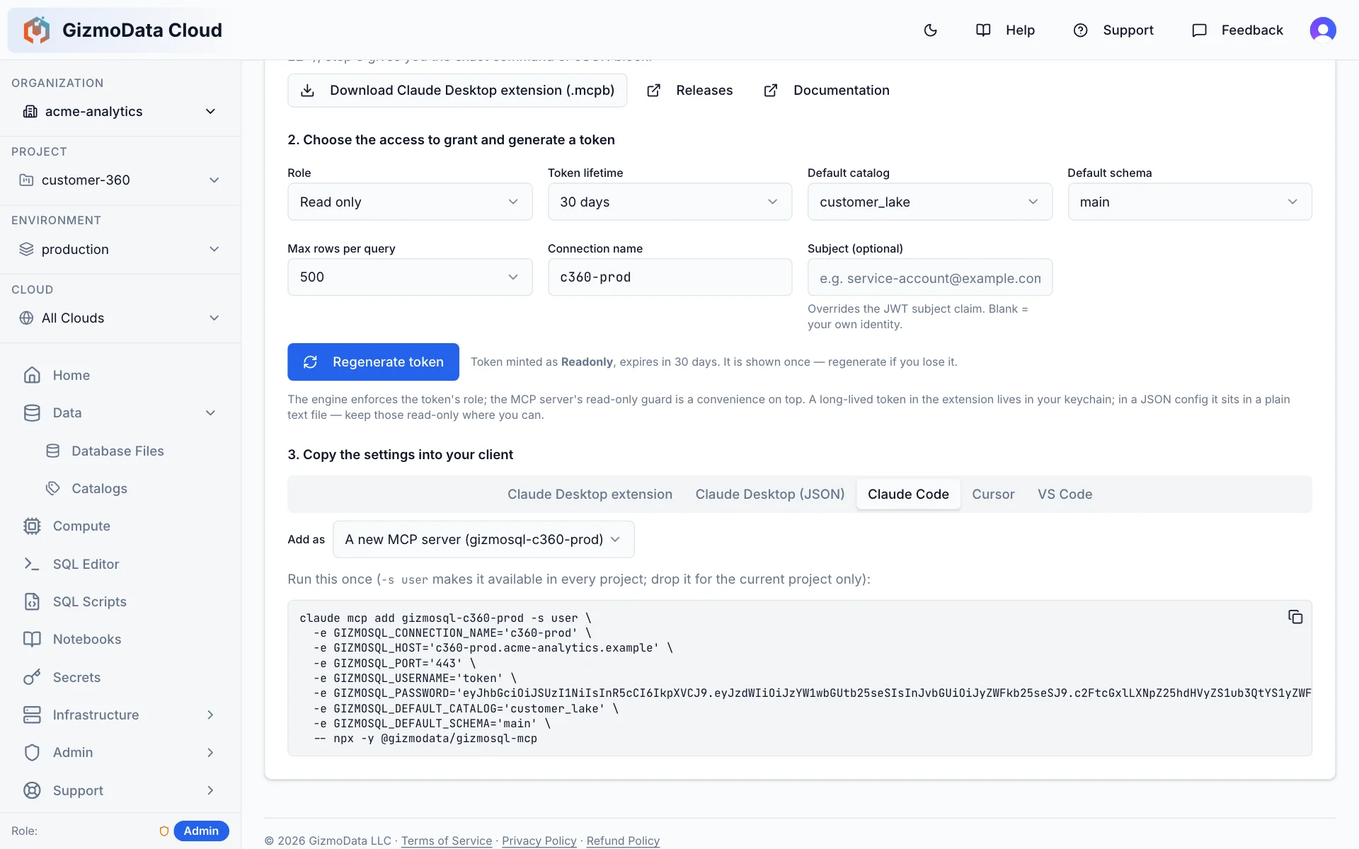Viewport: 1359px width, 849px height.
Task: Click the Connection name field c360-prod
Action: tap(670, 277)
